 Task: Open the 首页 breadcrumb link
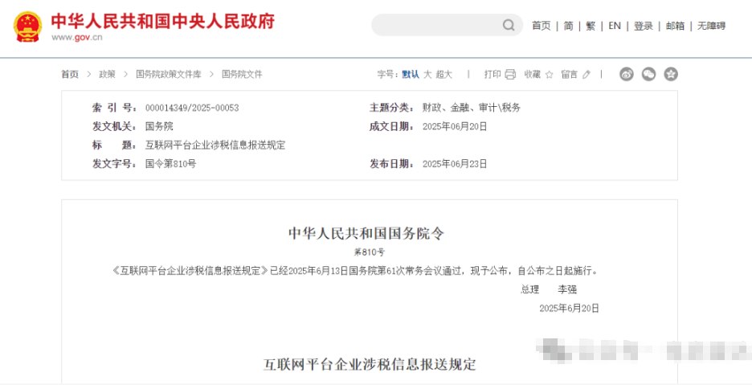pos(70,75)
